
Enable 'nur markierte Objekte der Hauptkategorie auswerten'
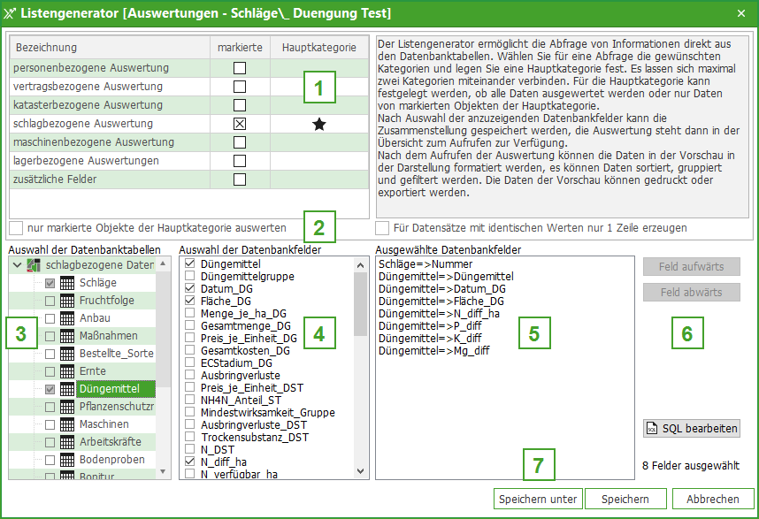[x=16, y=227]
